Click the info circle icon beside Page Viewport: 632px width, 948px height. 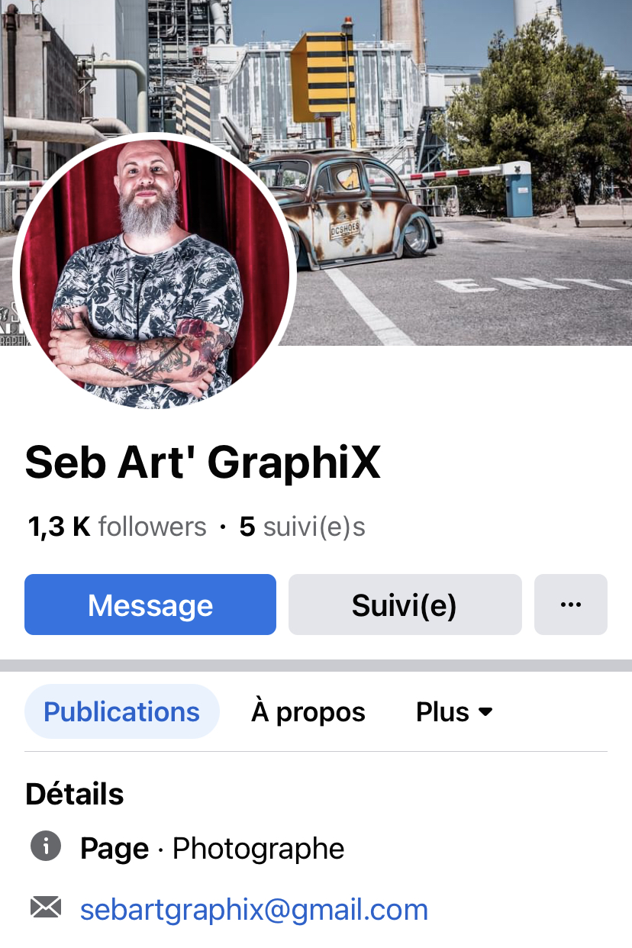pos(45,846)
